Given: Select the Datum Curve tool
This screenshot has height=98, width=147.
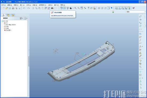Looking at the screenshot, I should [140, 43].
